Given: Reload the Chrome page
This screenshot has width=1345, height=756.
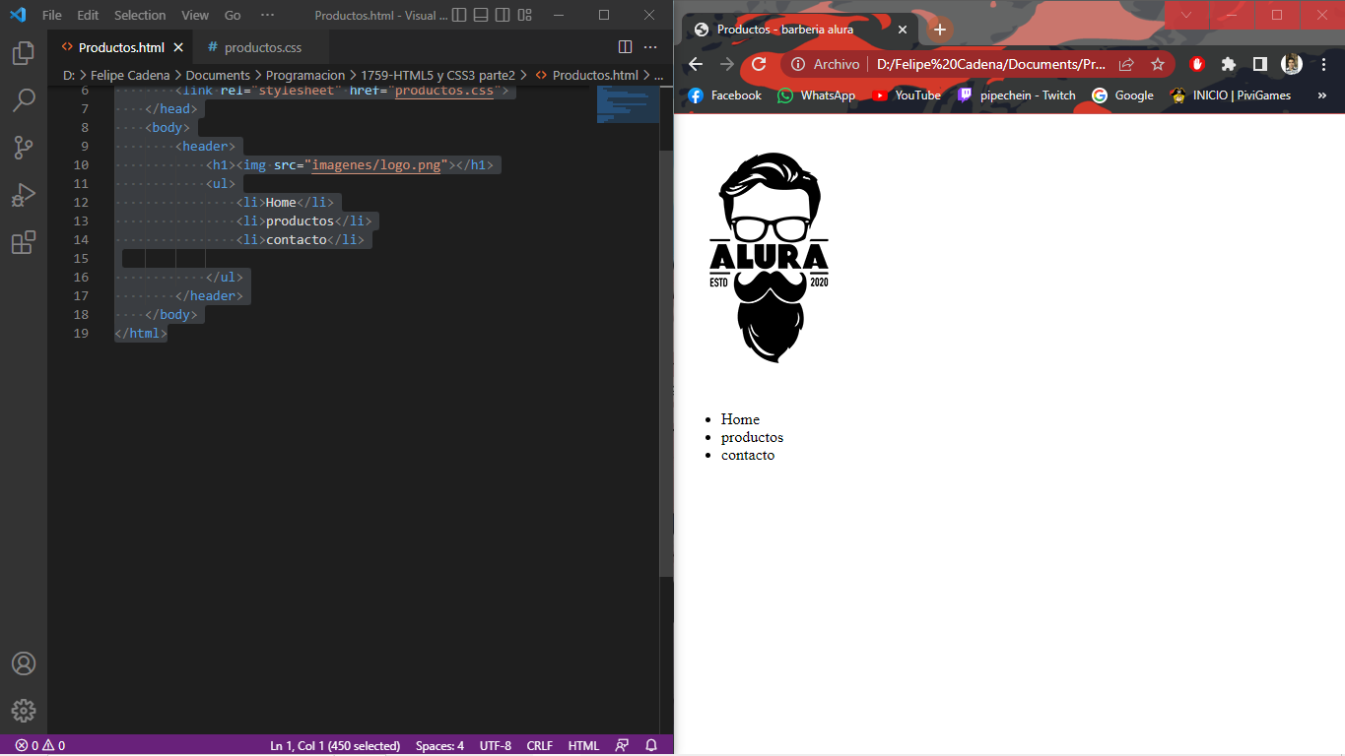Looking at the screenshot, I should 759,64.
